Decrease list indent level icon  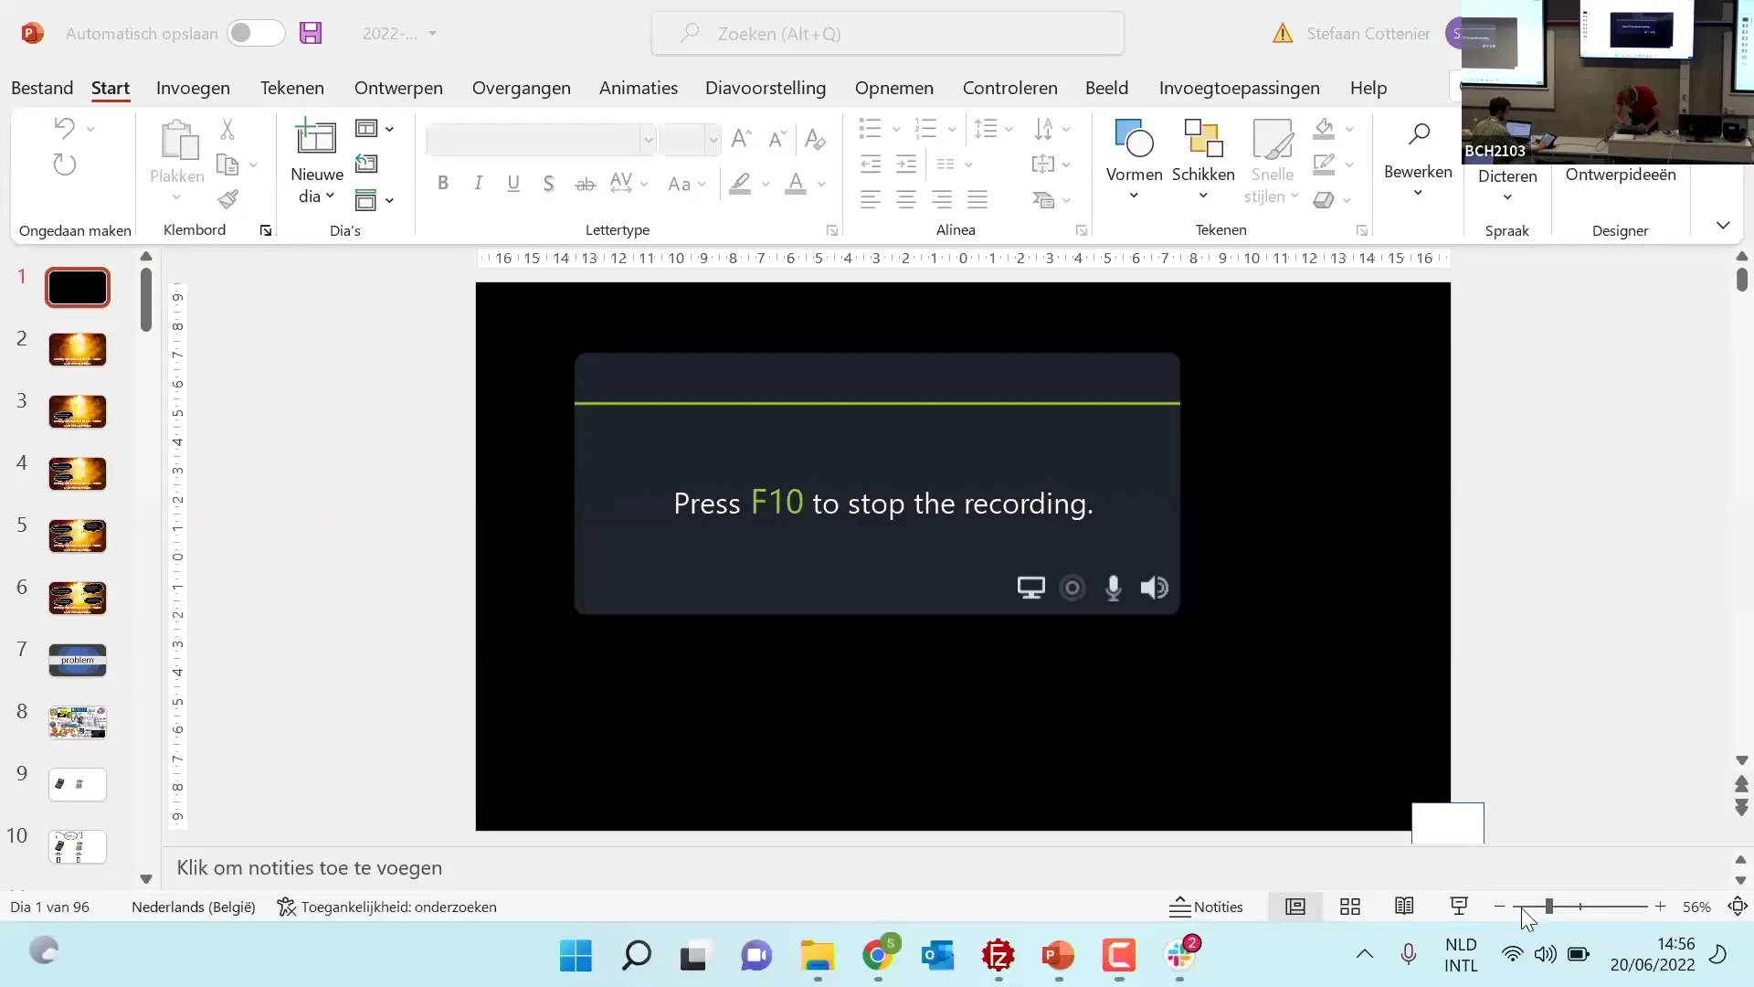[871, 164]
